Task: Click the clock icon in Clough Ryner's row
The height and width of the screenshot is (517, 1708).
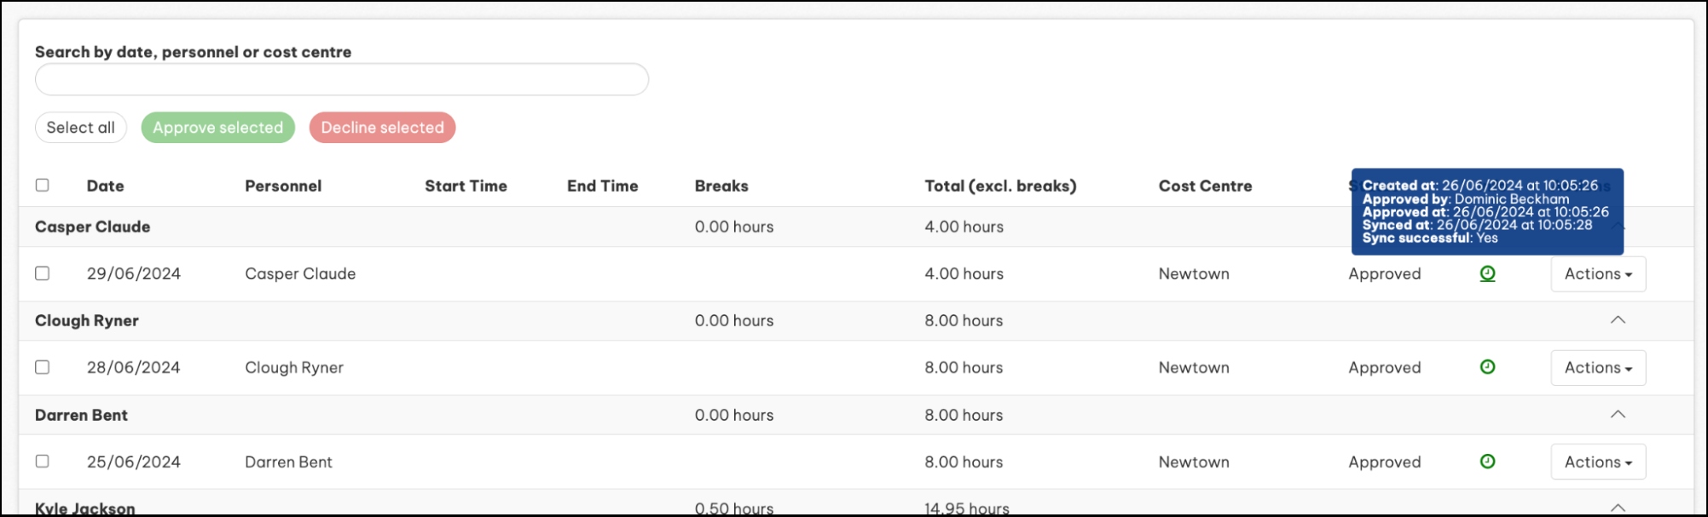Action: pyautogui.click(x=1487, y=367)
